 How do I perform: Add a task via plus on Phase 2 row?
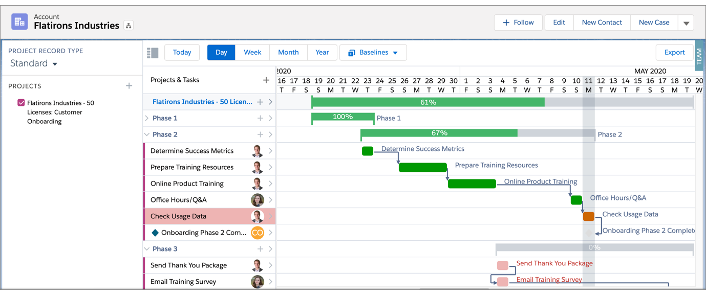pos(261,134)
